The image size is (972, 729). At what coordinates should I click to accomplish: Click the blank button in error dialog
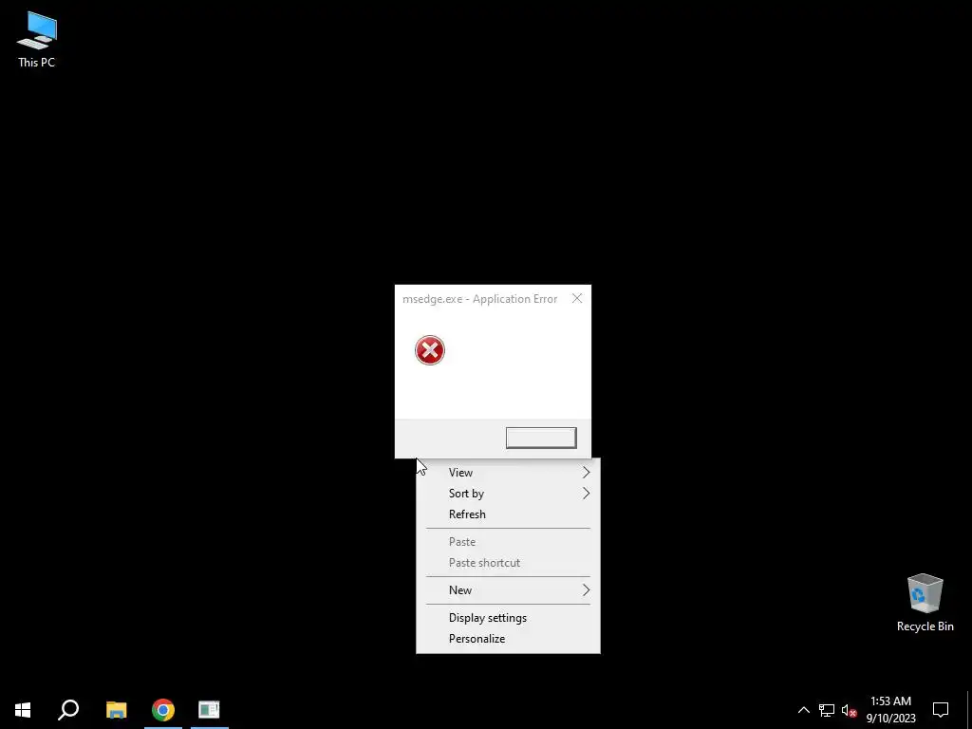tap(541, 438)
